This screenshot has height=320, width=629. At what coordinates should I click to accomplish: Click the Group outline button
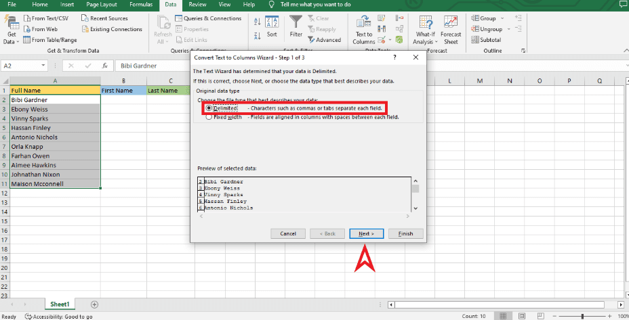coord(484,18)
